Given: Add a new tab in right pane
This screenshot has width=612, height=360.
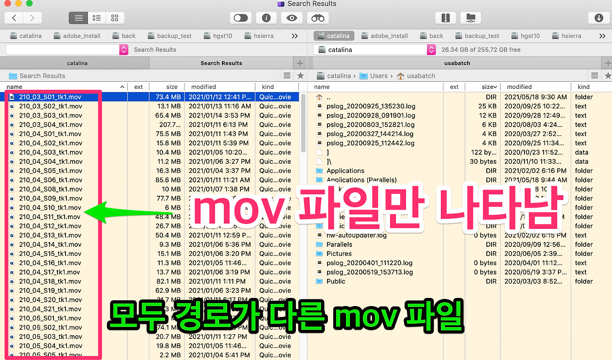Looking at the screenshot, I should pos(607,63).
